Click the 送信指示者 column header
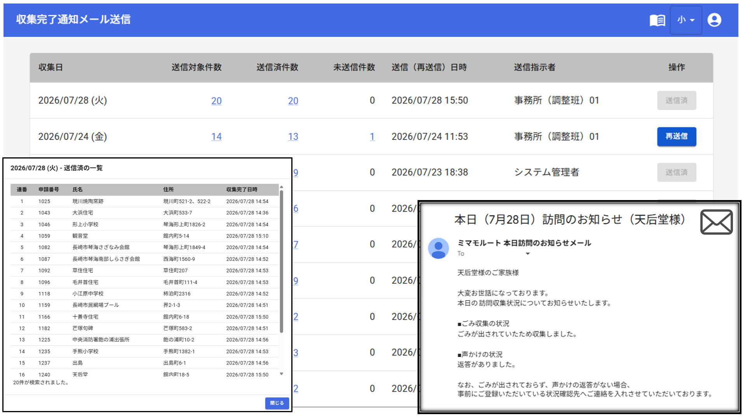Image resolution: width=743 pixels, height=418 pixels. (x=534, y=67)
